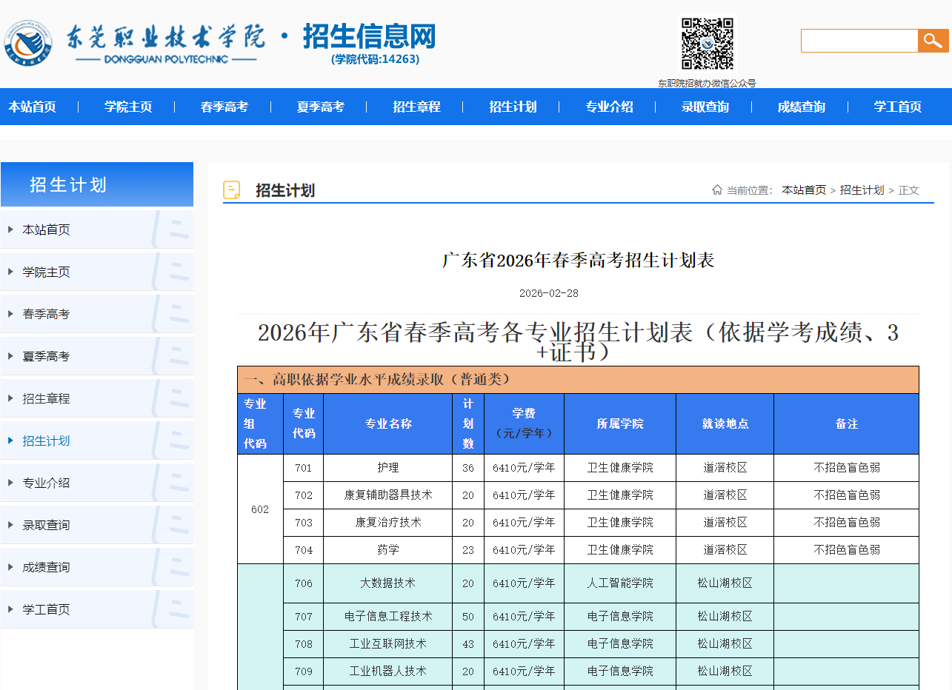Image resolution: width=952 pixels, height=690 pixels.
Task: Open the 录取查询 top menu entry
Action: [x=705, y=107]
